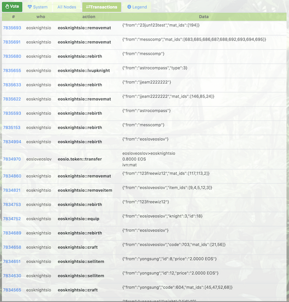289x302 pixels.
Task: Open transaction 7835153
Action: tap(12, 127)
